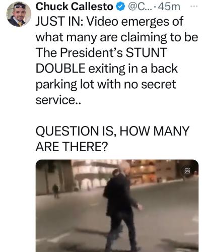
Task: Click the "JUST IN: Video emerges of" line
Action: 109,21
